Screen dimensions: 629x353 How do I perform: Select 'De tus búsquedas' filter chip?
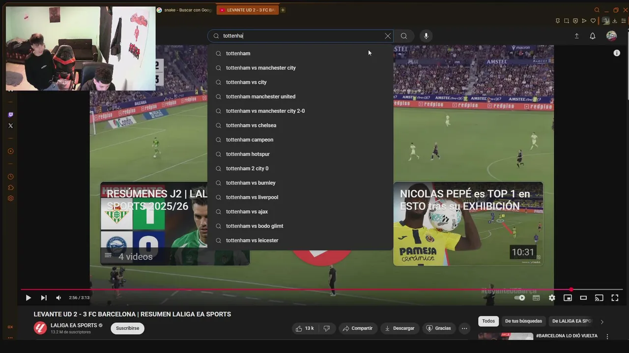coord(523,321)
